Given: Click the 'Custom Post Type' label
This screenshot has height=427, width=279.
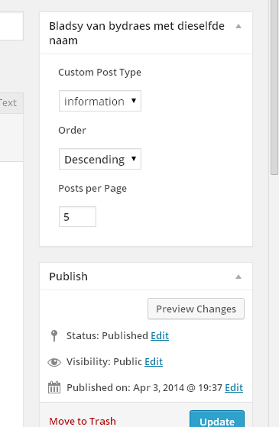Looking at the screenshot, I should (99, 73).
